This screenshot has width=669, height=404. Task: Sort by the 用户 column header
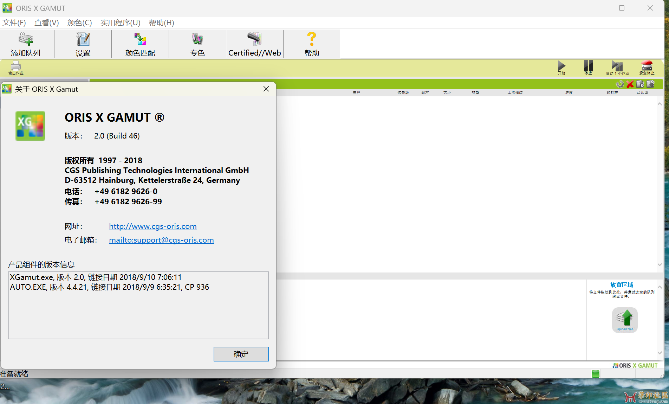pyautogui.click(x=356, y=92)
